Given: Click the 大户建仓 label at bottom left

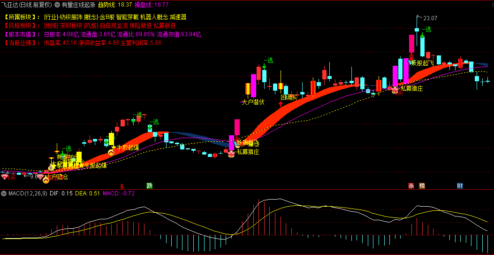Looking at the screenshot, I should pyautogui.click(x=58, y=177).
